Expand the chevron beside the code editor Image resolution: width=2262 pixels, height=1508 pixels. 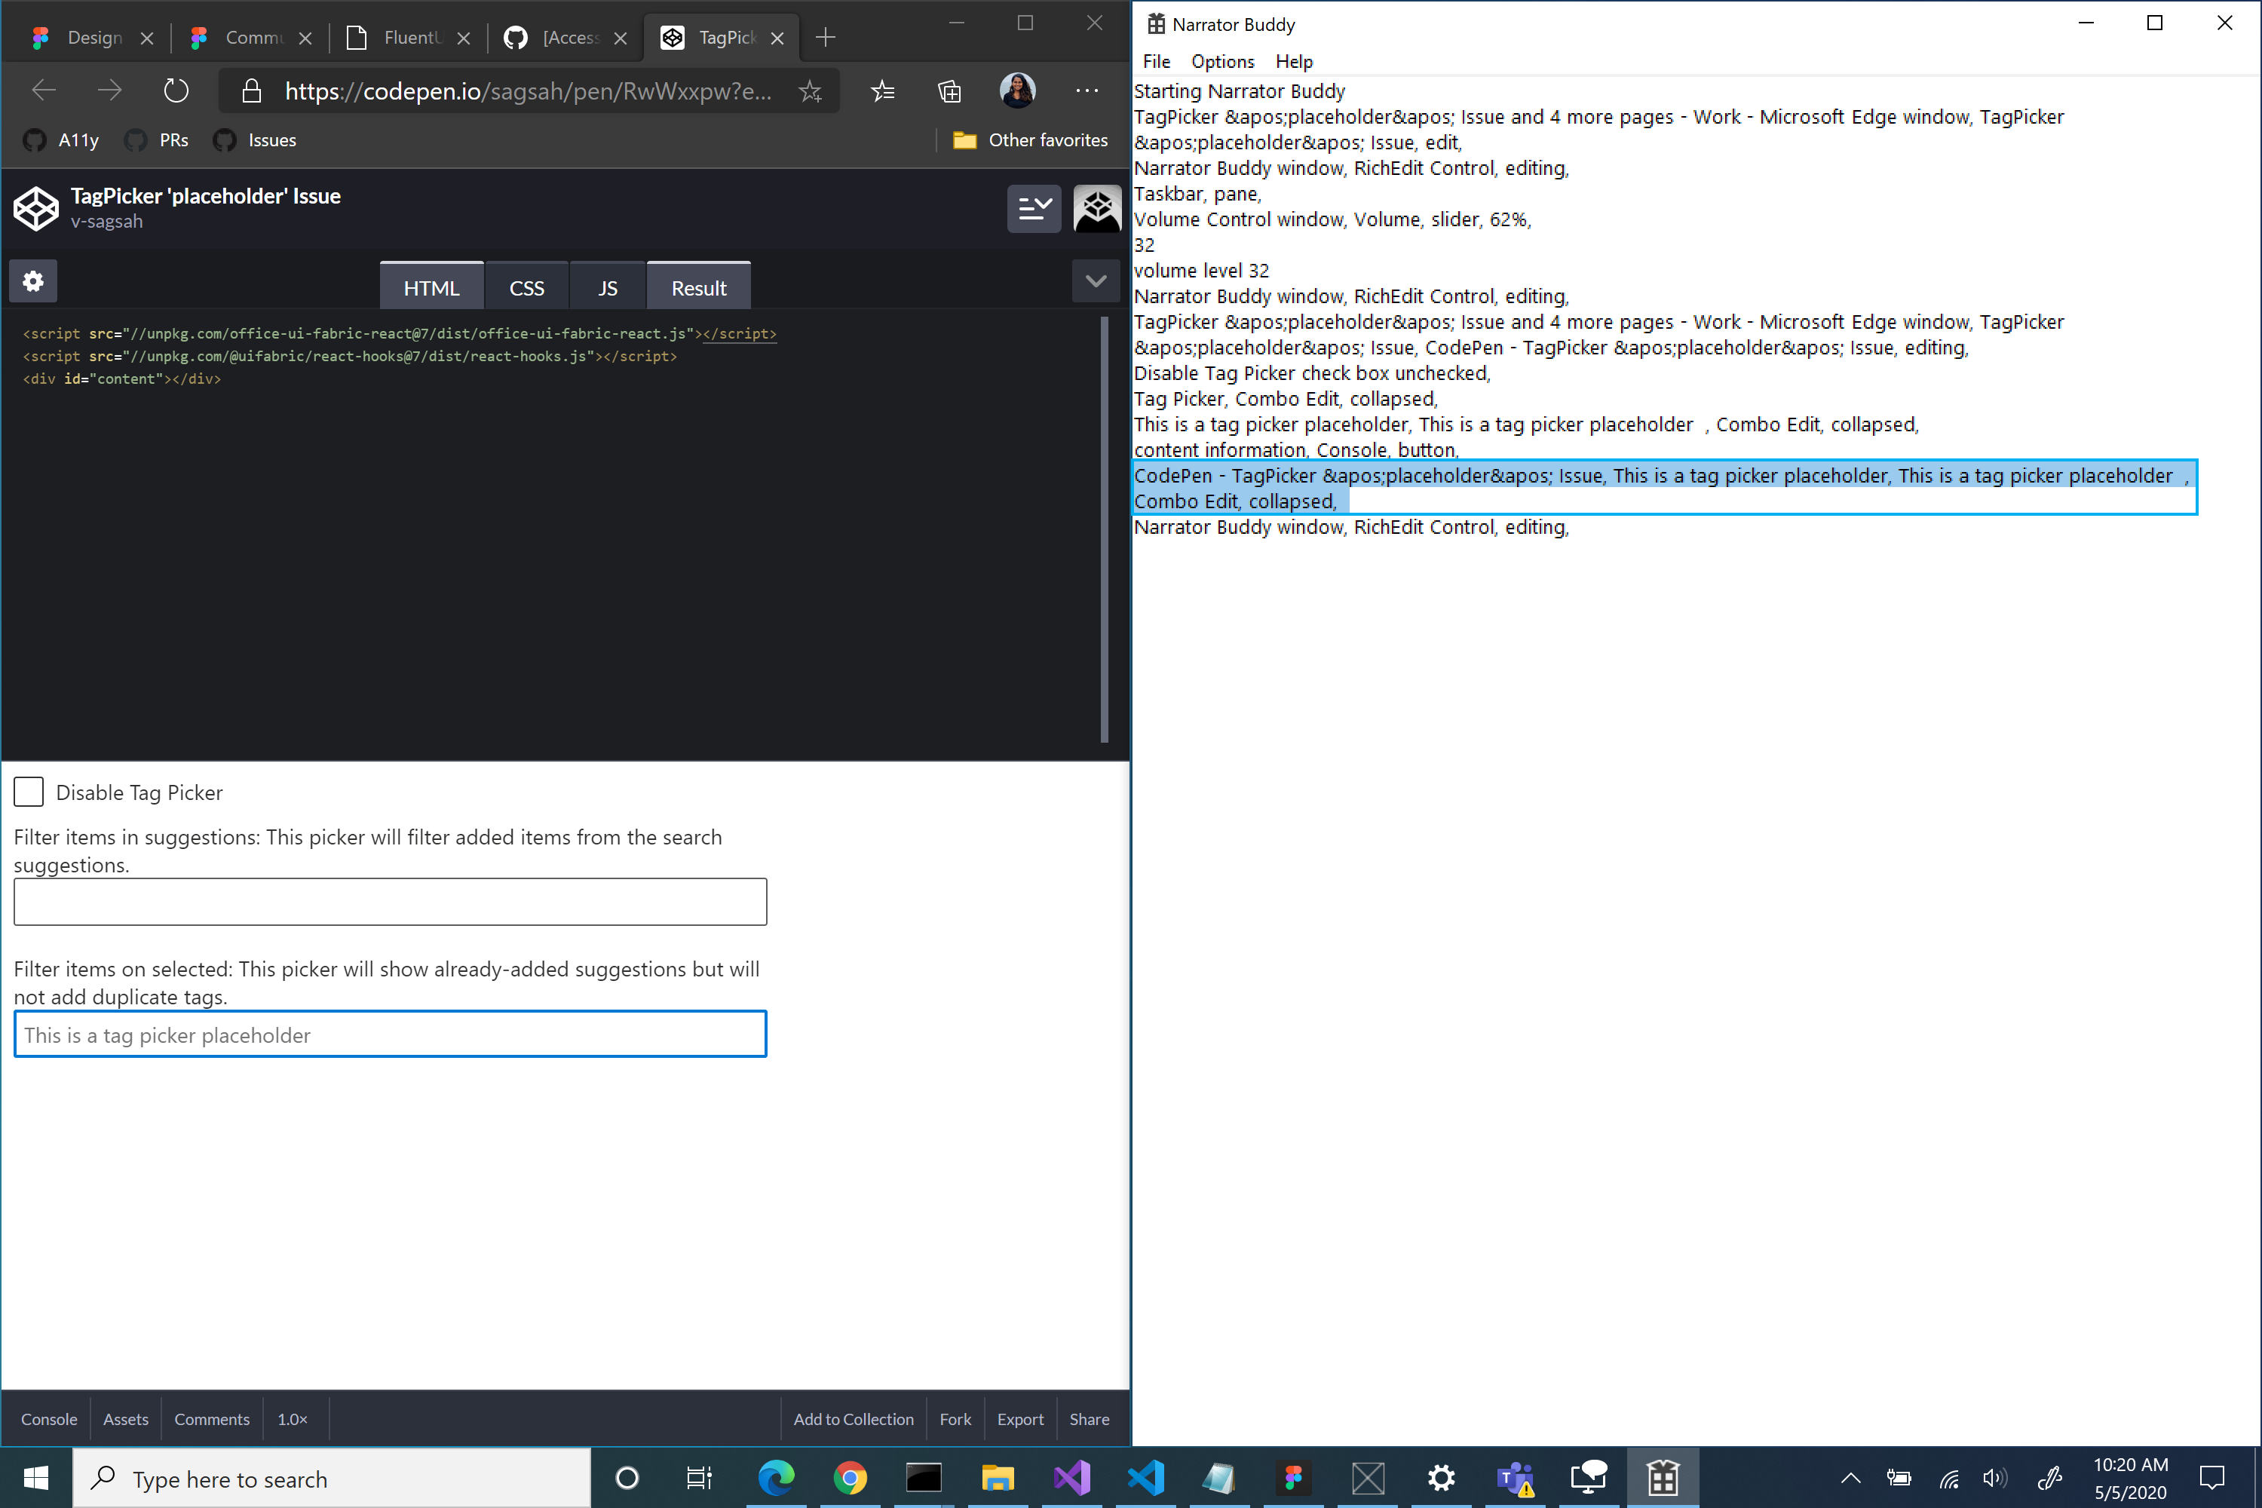click(1096, 280)
